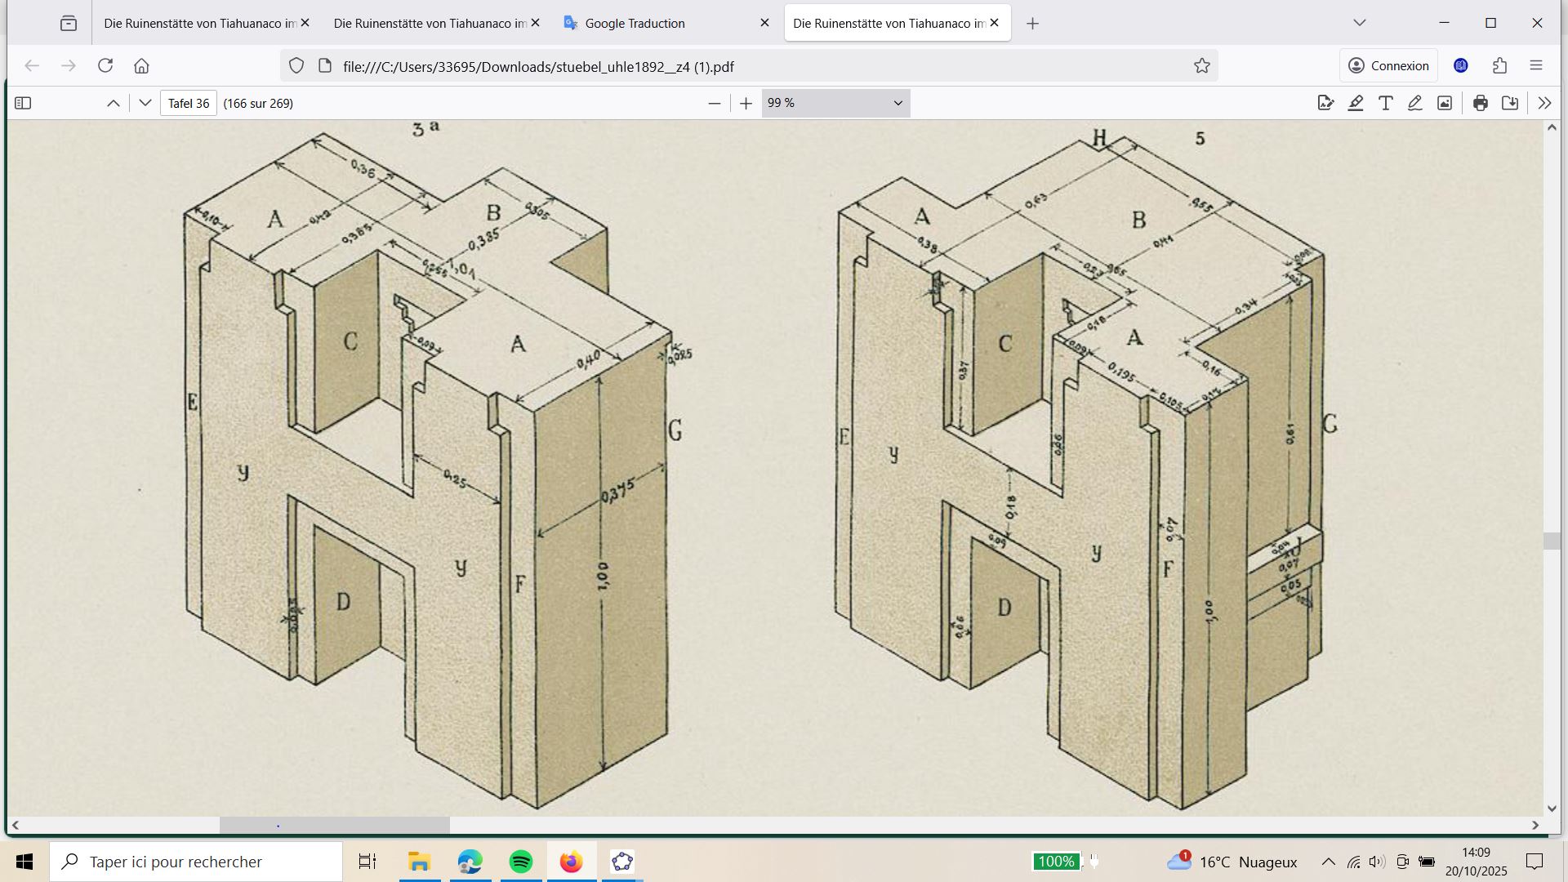Viewport: 1568px width, 882px height.
Task: Click the Connexion account button
Action: pyautogui.click(x=1388, y=66)
